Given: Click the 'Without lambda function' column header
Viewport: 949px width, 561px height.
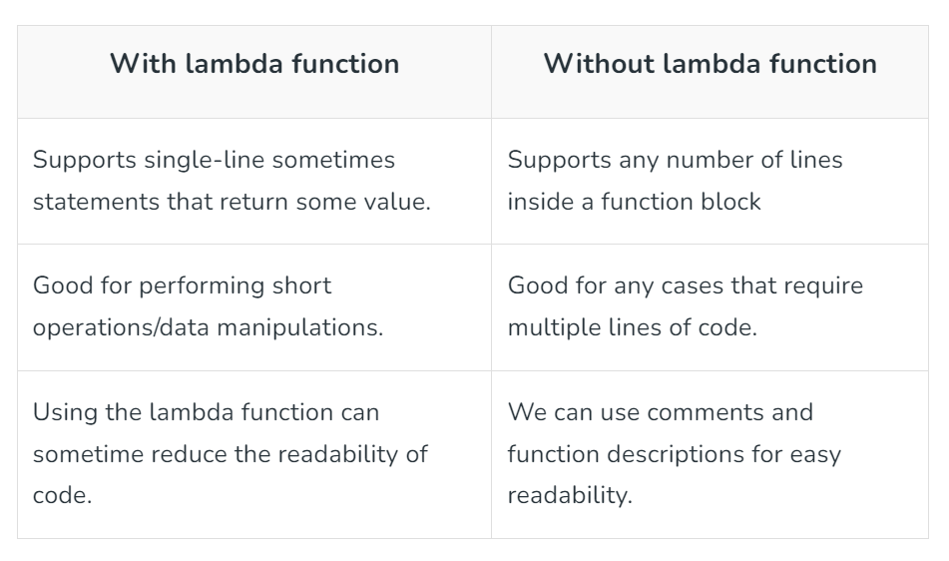Looking at the screenshot, I should pos(710,64).
